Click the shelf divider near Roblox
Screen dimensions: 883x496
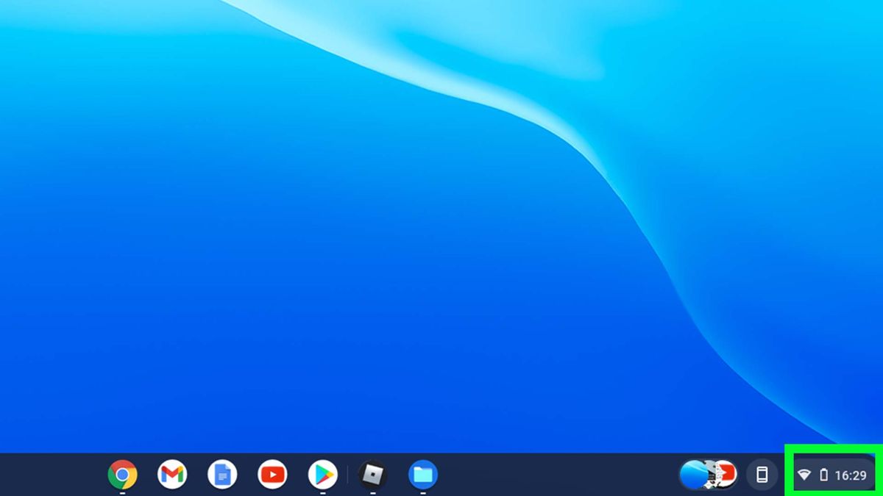click(x=346, y=474)
